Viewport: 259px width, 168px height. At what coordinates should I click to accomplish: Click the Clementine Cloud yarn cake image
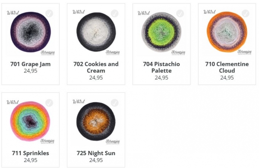point(227,32)
